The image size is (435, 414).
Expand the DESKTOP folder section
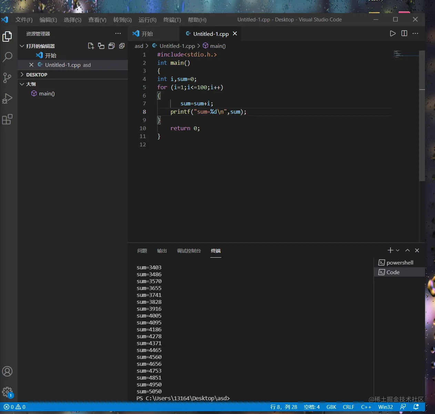pyautogui.click(x=37, y=75)
